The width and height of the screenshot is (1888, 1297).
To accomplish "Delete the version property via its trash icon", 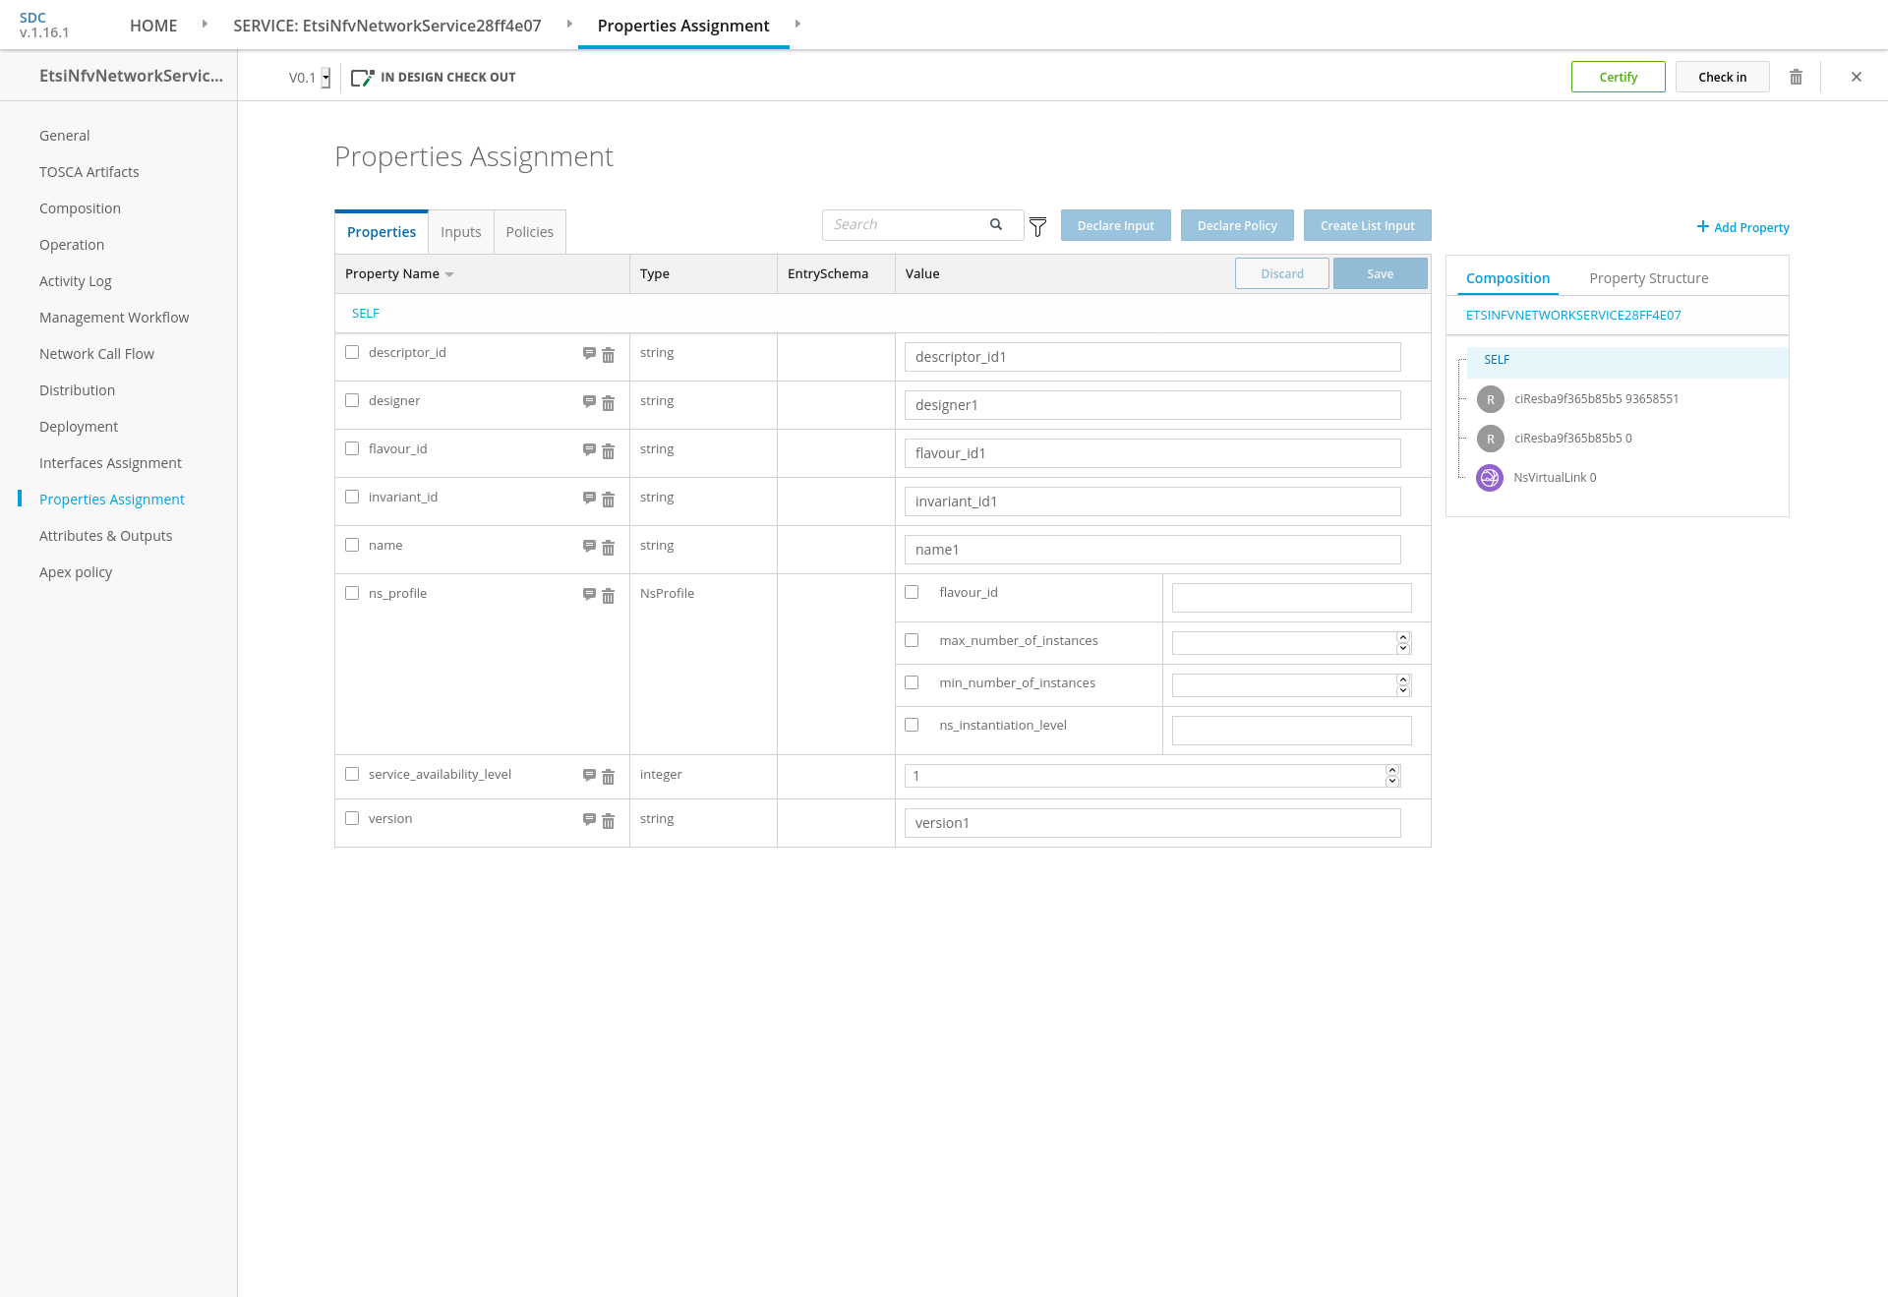I will (608, 821).
